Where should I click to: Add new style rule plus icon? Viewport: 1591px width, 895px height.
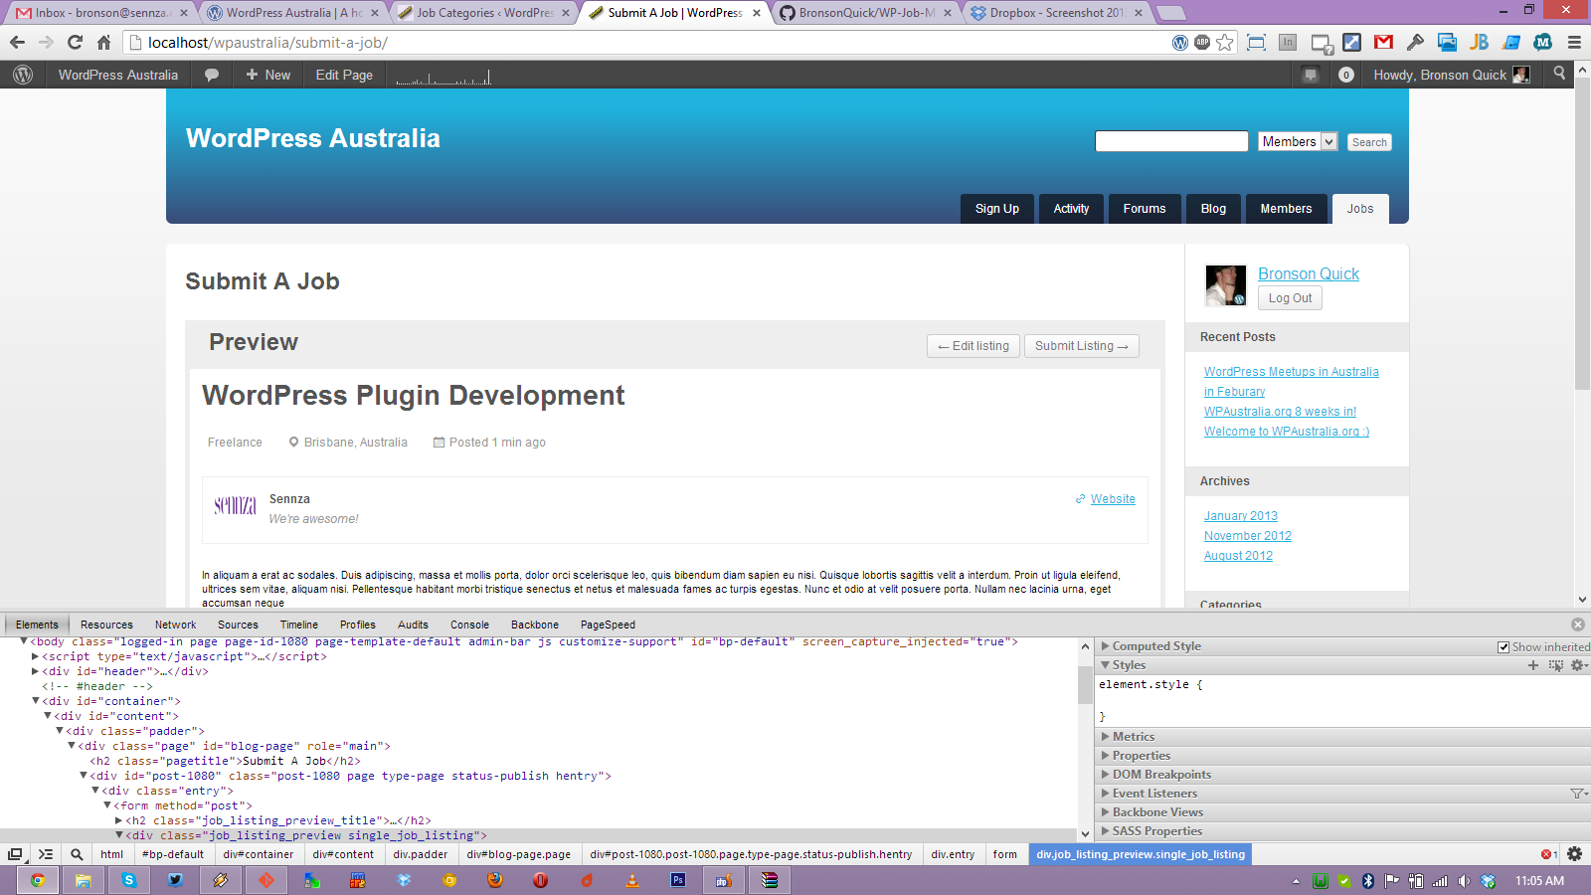point(1533,665)
